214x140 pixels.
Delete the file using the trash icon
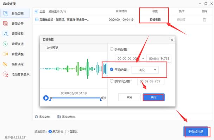pyautogui.click(x=204, y=19)
